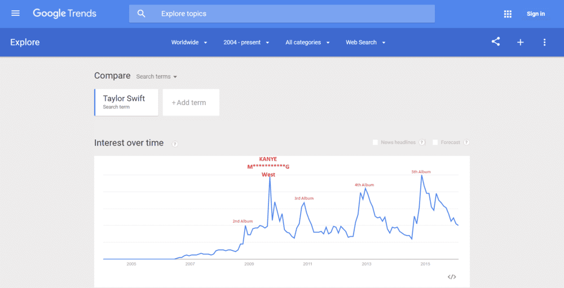This screenshot has width=564, height=288.
Task: Enable the Forecast checkbox
Action: [435, 142]
